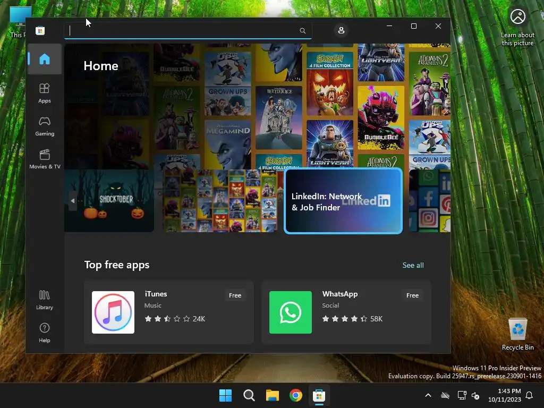Open the Movies & TV section

coord(45,159)
